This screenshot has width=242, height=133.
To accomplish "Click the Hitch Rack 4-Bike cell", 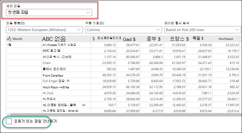I will [x=66, y=87].
